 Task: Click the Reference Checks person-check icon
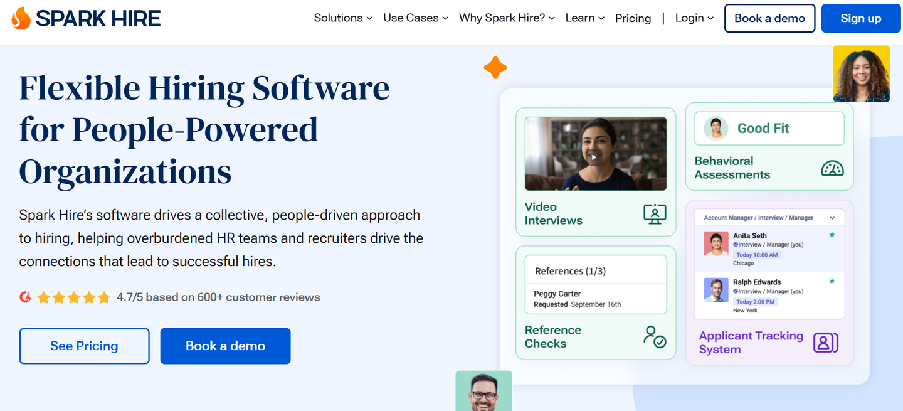pos(655,337)
